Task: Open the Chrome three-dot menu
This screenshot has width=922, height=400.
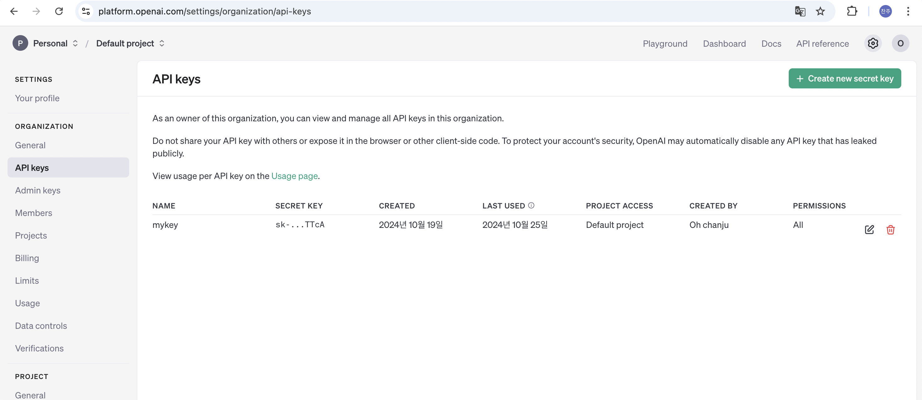Action: pos(908,12)
